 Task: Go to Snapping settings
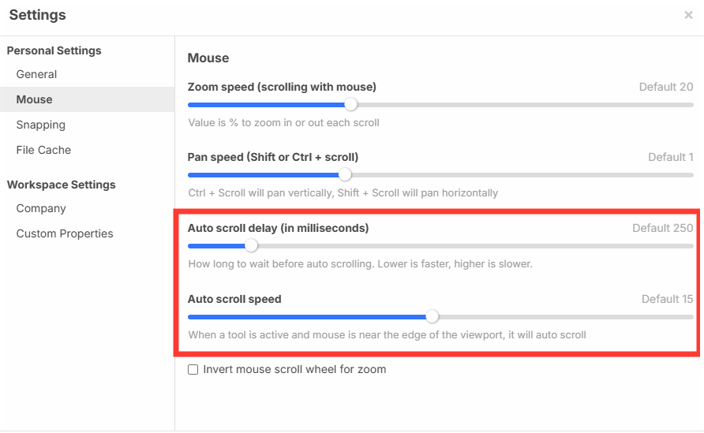click(x=40, y=125)
